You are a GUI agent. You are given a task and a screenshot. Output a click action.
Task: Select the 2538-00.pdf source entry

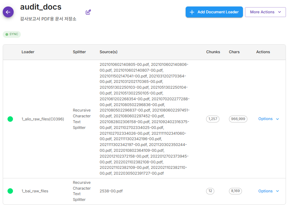coord(111,191)
